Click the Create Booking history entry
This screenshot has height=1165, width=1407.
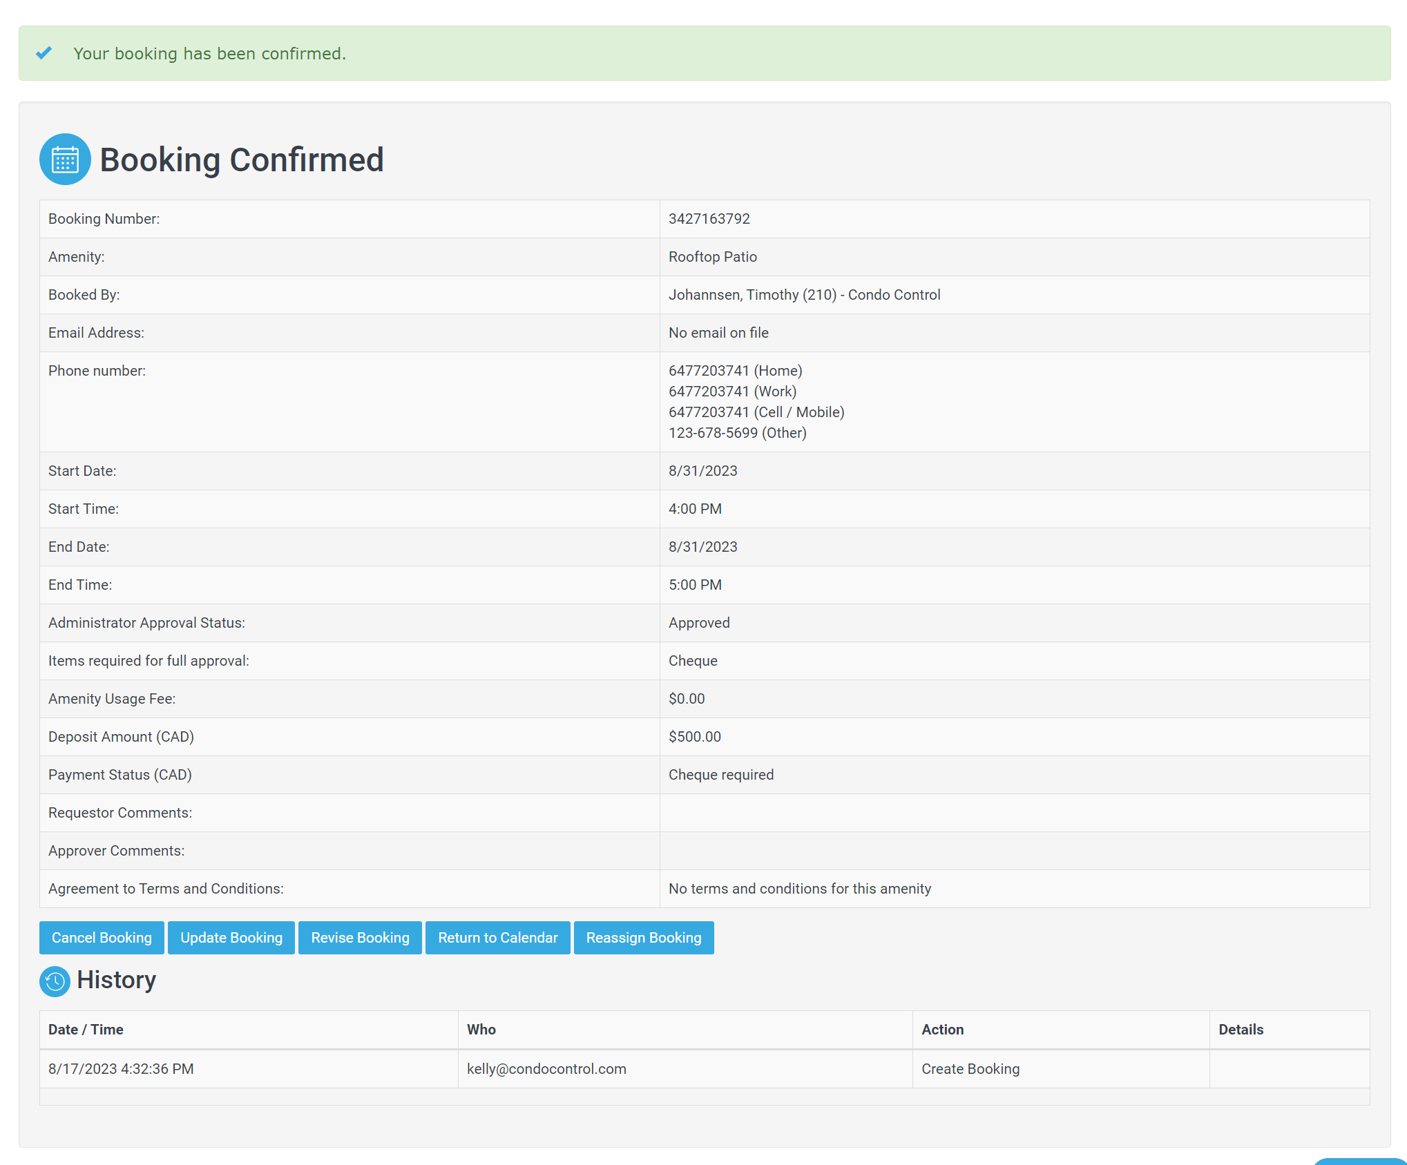[970, 1069]
